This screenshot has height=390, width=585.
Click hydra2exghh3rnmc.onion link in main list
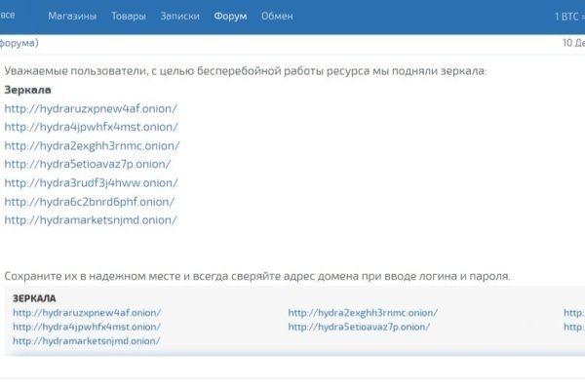(x=92, y=145)
